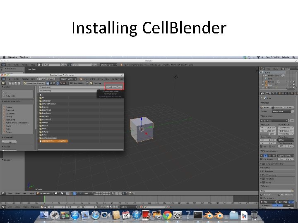Click the Spotlight search icon in menu bar
This screenshot has width=298, height=223.
(x=294, y=57)
